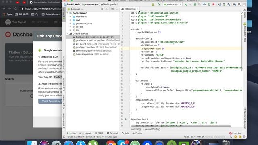Open the Run tool window tab
Viewport: 258px width, 145px height.
pos(72,133)
